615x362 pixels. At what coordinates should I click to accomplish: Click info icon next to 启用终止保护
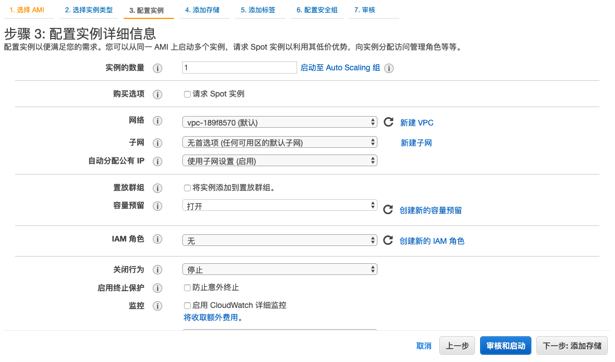pos(157,288)
